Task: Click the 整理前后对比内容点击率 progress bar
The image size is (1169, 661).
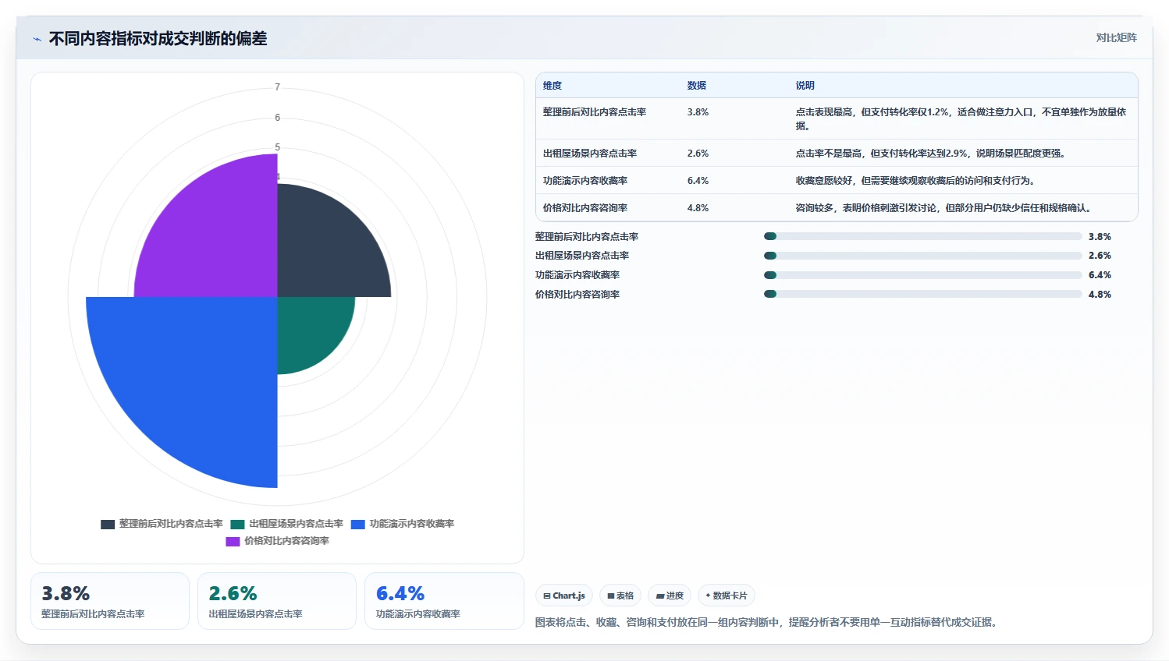Action: pyautogui.click(x=923, y=236)
